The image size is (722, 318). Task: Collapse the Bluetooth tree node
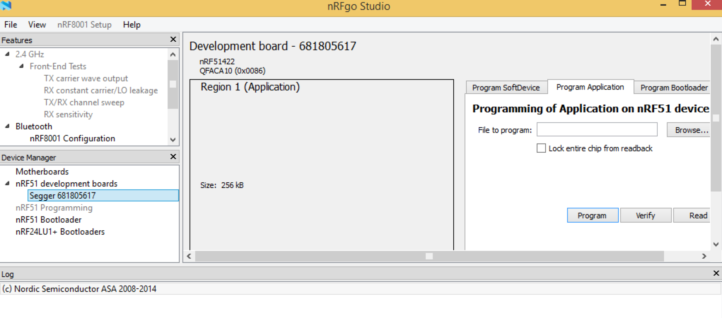[x=7, y=126]
